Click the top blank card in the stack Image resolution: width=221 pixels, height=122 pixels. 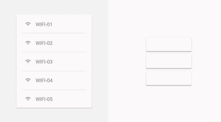pyautogui.click(x=169, y=44)
